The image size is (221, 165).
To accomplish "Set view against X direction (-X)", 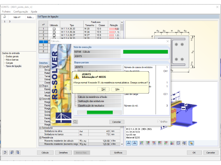I will click(148, 143).
